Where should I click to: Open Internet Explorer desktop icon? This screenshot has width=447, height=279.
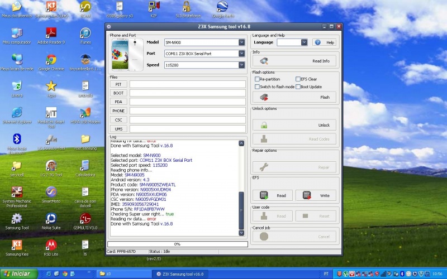point(17,116)
